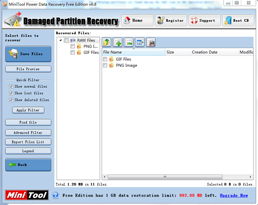Click the uncheck-all (green minus) toolbar icon
258x205 pixels.
coord(129,42)
